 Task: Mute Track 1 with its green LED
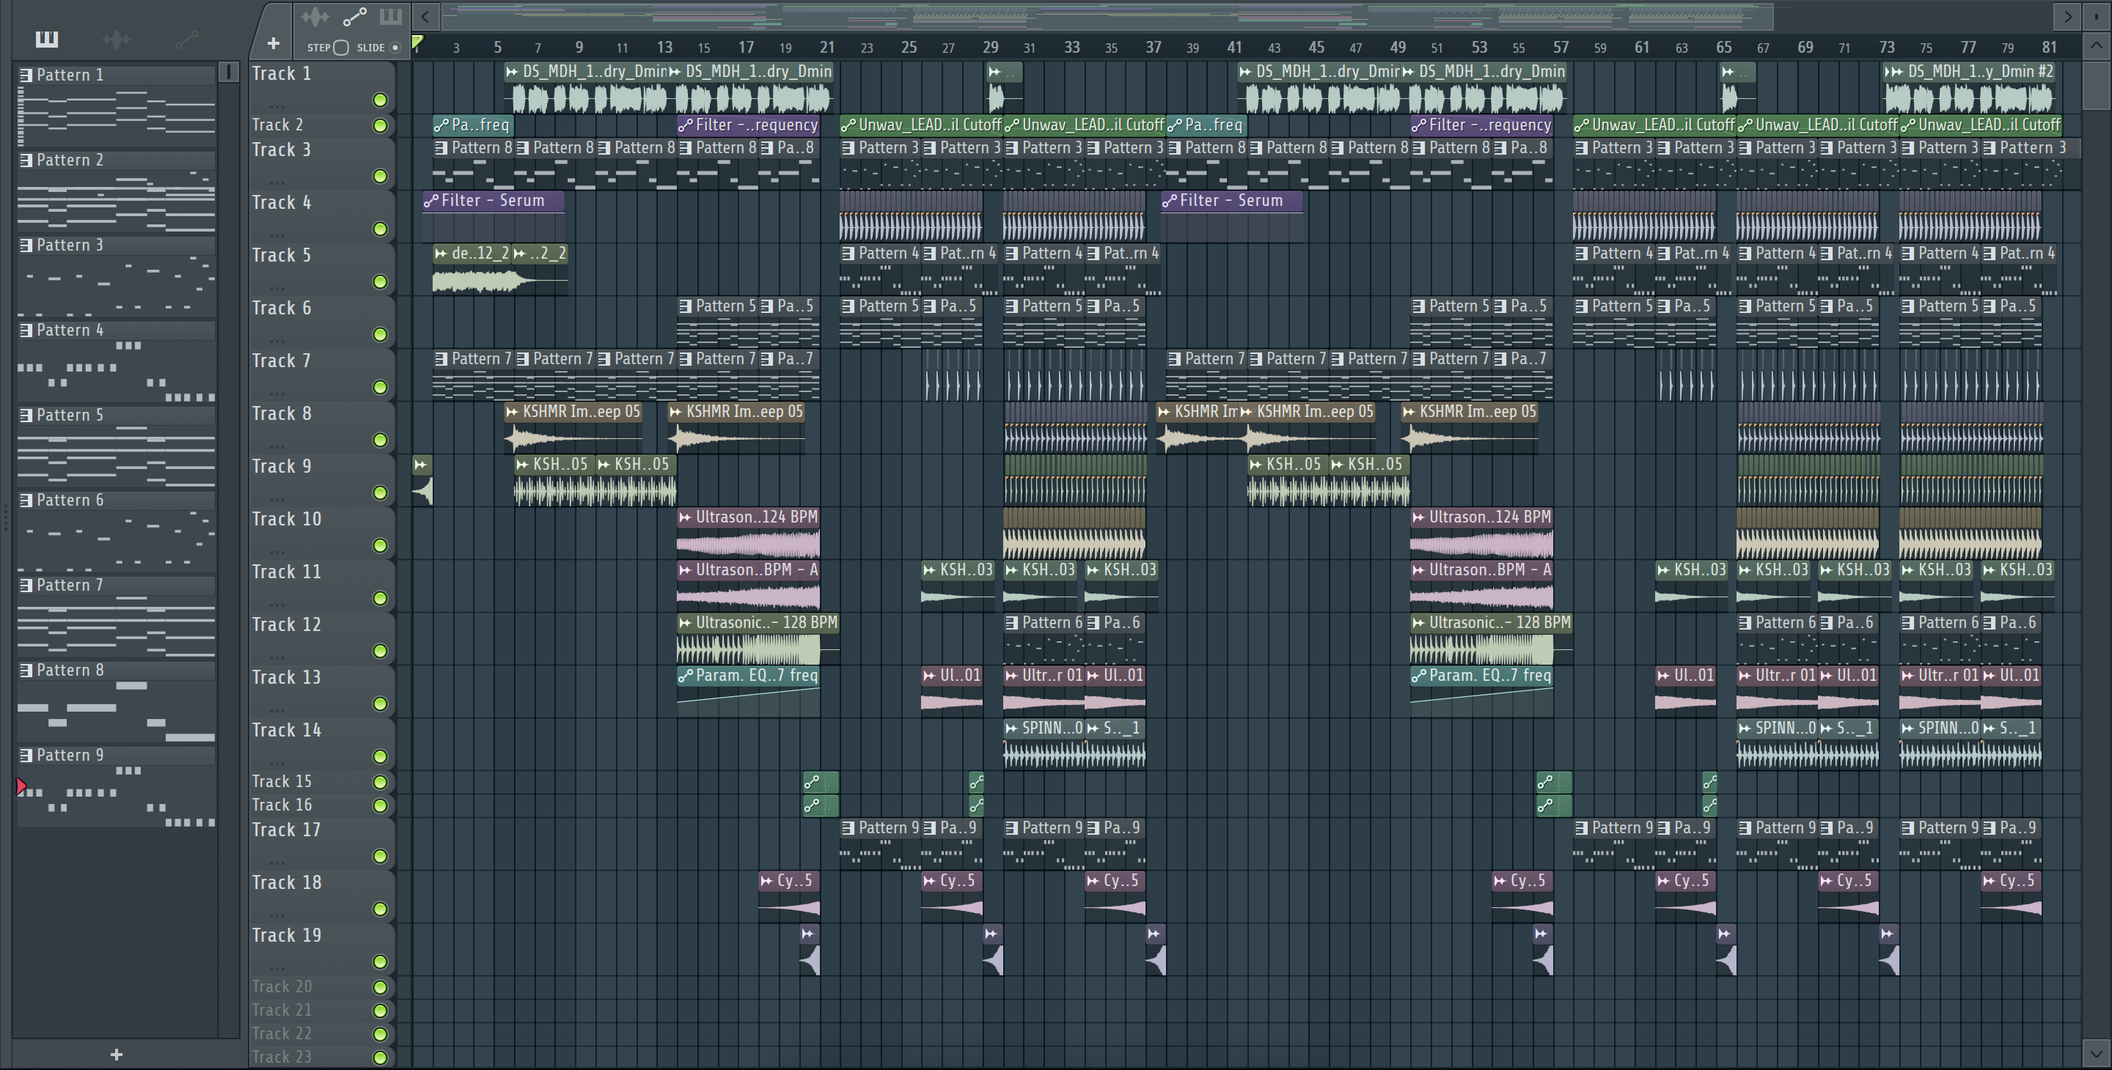(x=380, y=100)
